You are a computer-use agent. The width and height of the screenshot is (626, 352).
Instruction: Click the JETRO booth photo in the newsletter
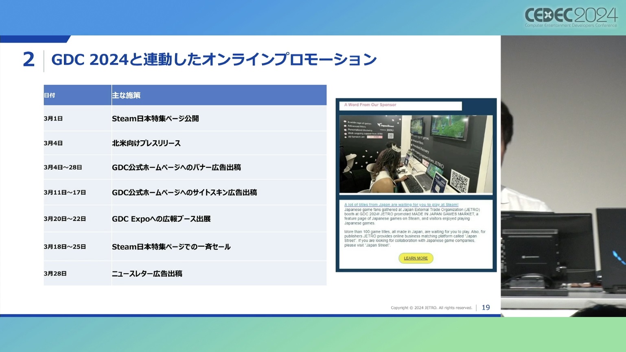click(x=416, y=154)
